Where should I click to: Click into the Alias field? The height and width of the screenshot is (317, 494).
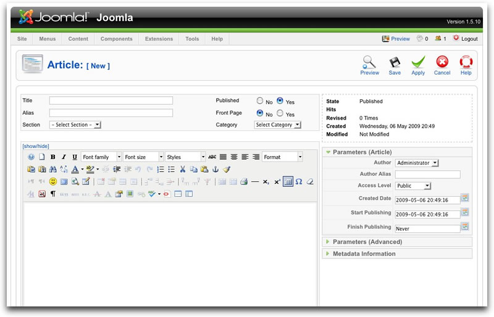point(111,113)
